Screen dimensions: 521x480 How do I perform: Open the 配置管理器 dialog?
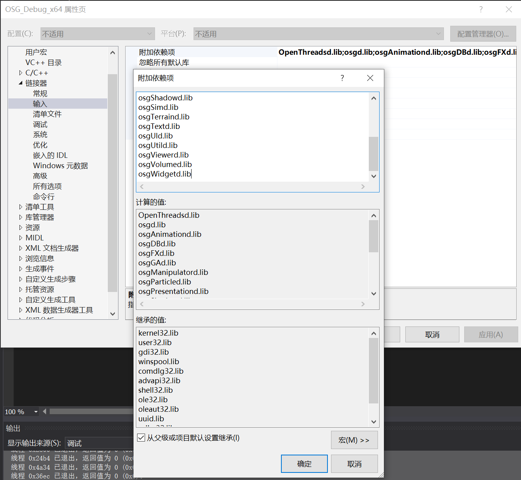pyautogui.click(x=483, y=34)
